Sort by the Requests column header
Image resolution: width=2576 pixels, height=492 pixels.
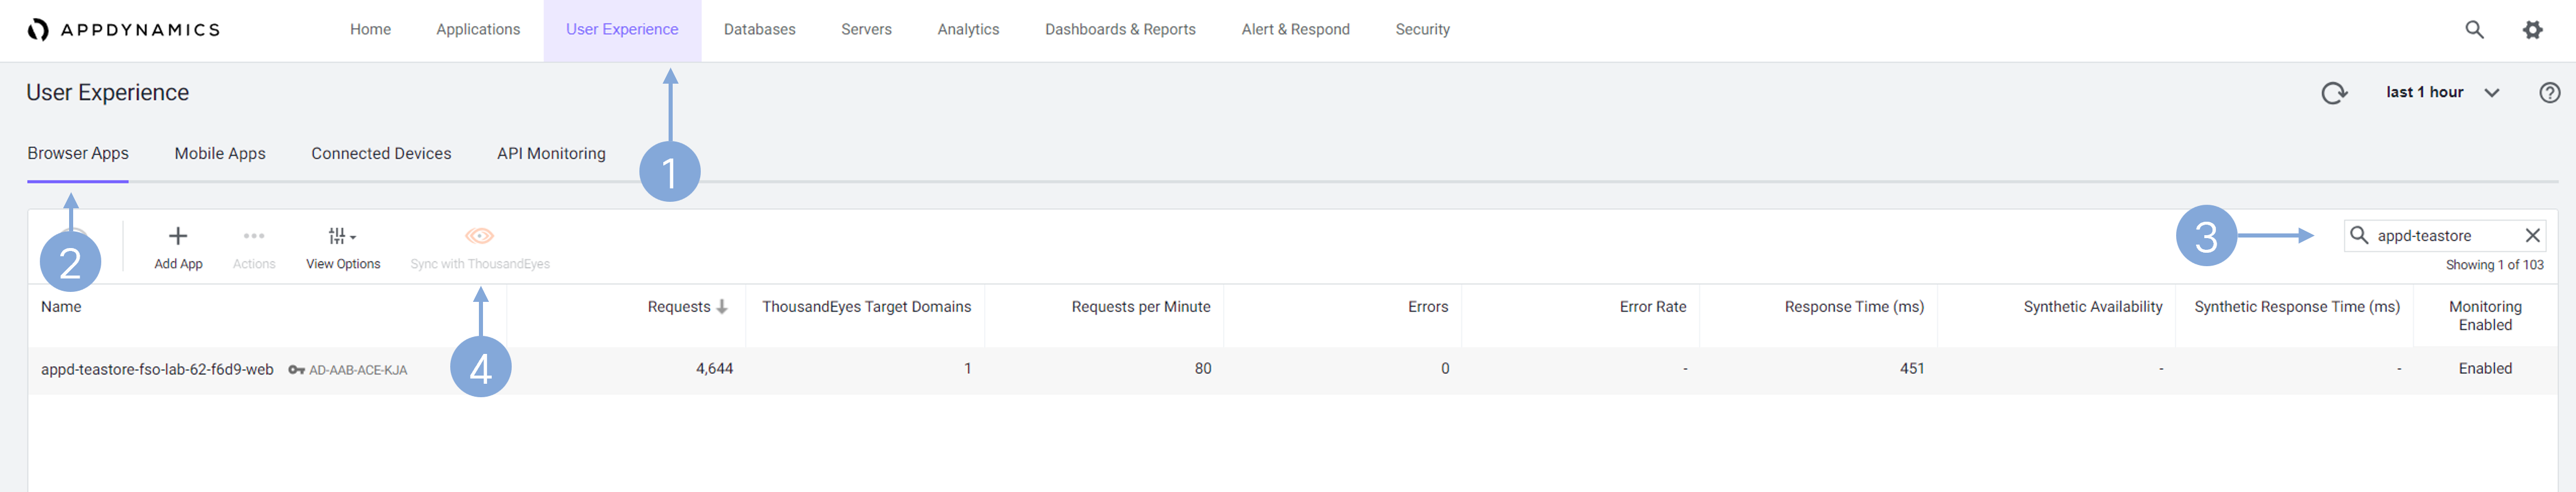[679, 307]
